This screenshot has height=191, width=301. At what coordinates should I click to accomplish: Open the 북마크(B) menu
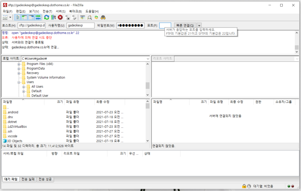click(x=76, y=11)
